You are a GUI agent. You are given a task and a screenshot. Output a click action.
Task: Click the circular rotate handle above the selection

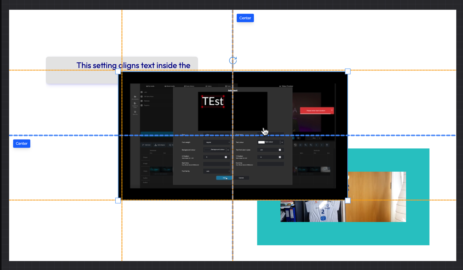pyautogui.click(x=233, y=61)
